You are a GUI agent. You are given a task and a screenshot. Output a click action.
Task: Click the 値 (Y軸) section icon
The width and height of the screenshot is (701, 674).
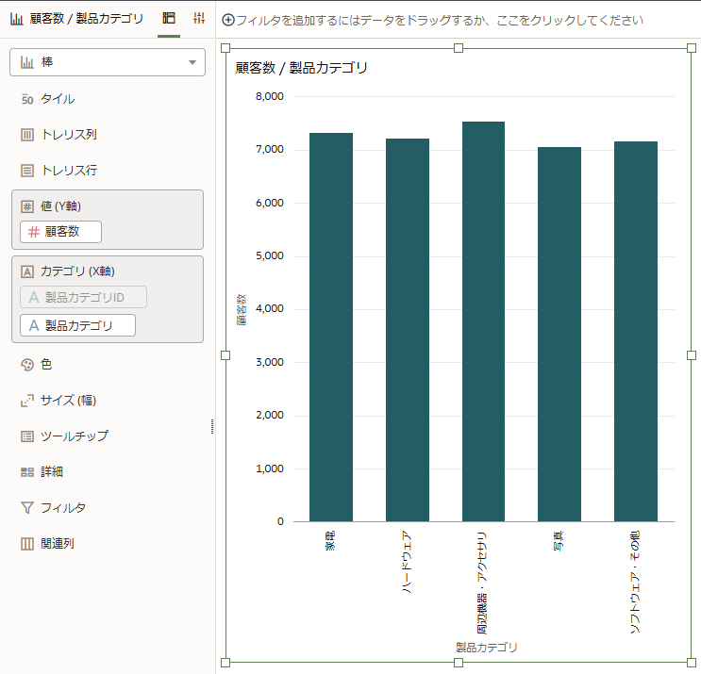pyautogui.click(x=27, y=206)
